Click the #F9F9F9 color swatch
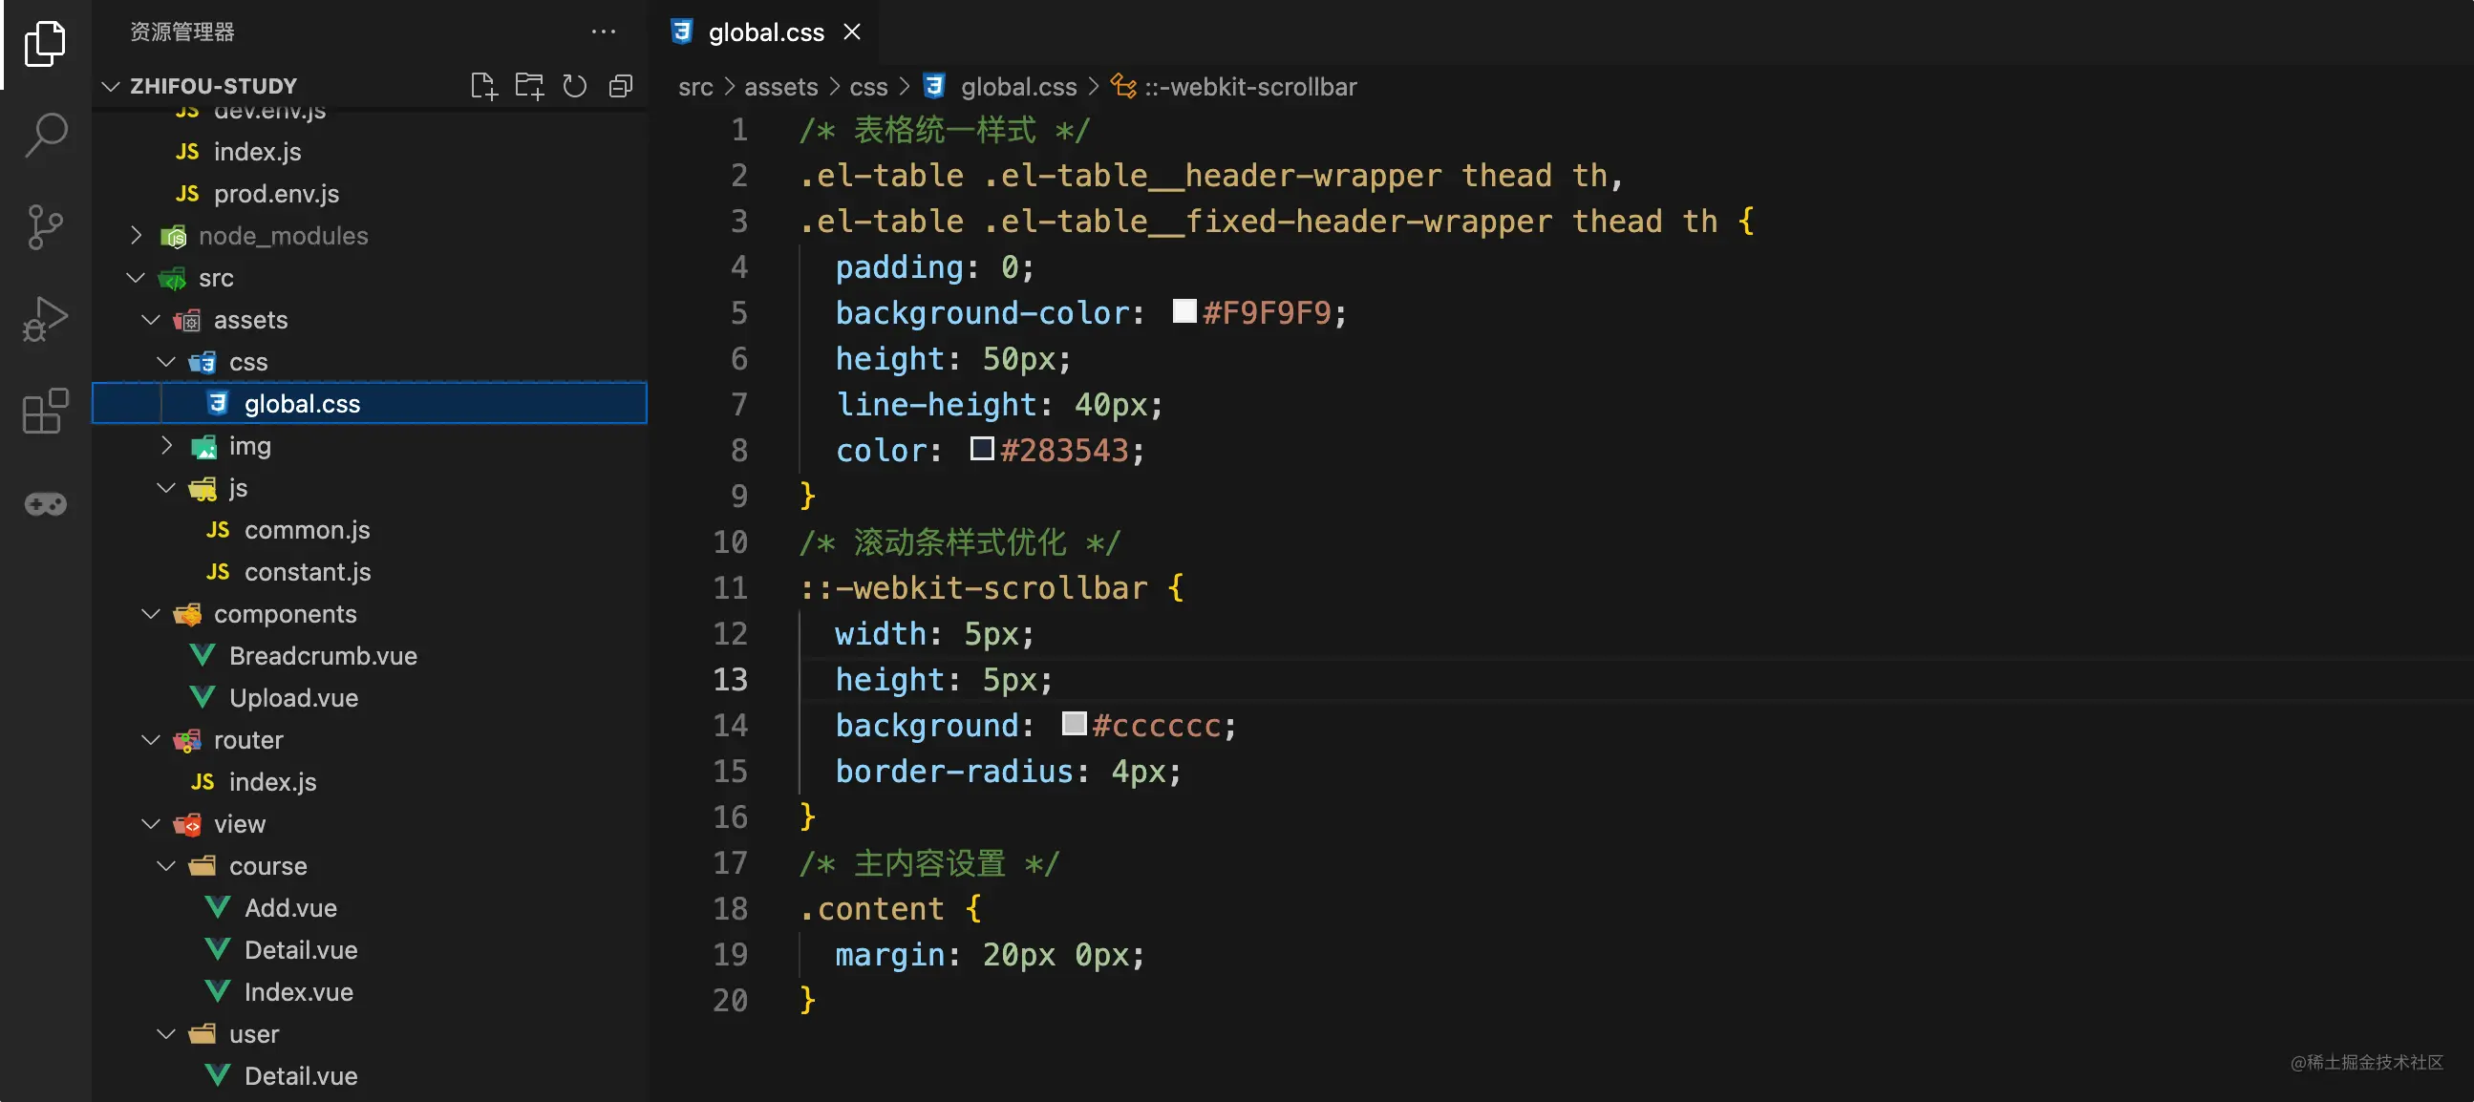The height and width of the screenshot is (1102, 2474). pos(1184,311)
